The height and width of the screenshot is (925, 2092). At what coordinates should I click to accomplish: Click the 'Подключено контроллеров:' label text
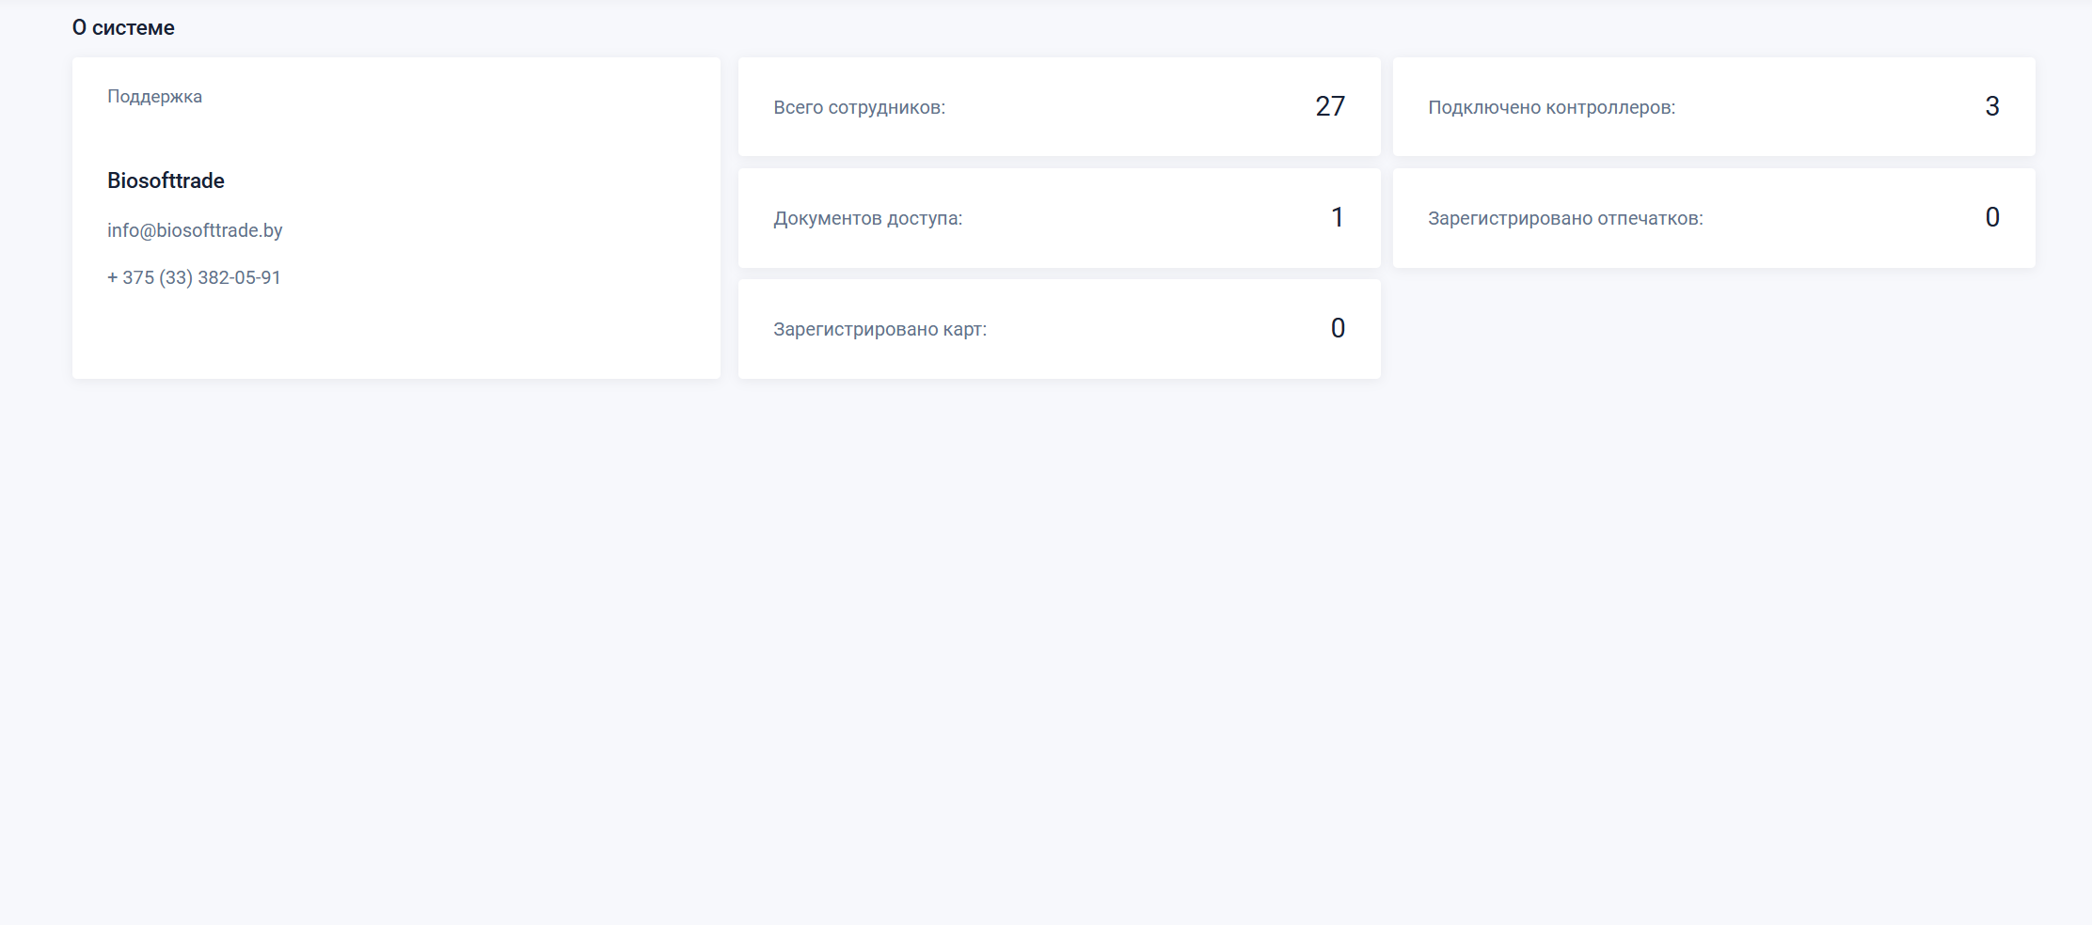coord(1552,107)
